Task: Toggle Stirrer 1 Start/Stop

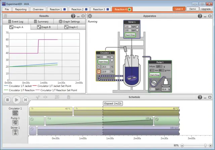Action: [130, 35]
